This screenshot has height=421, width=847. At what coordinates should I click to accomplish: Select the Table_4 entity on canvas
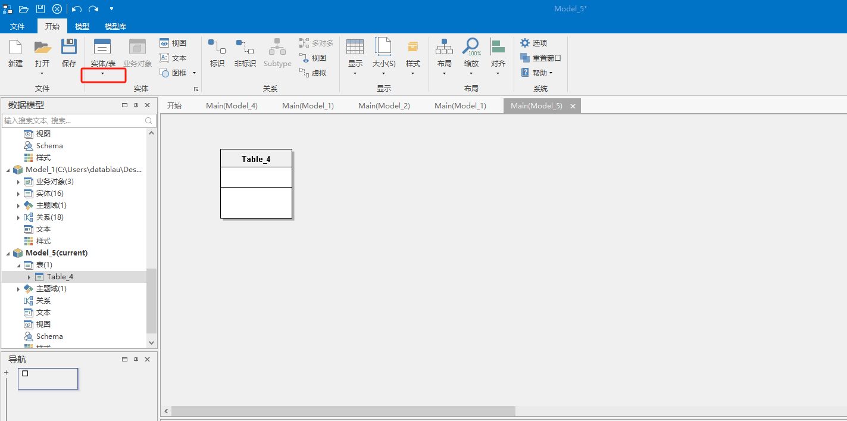[x=256, y=183]
